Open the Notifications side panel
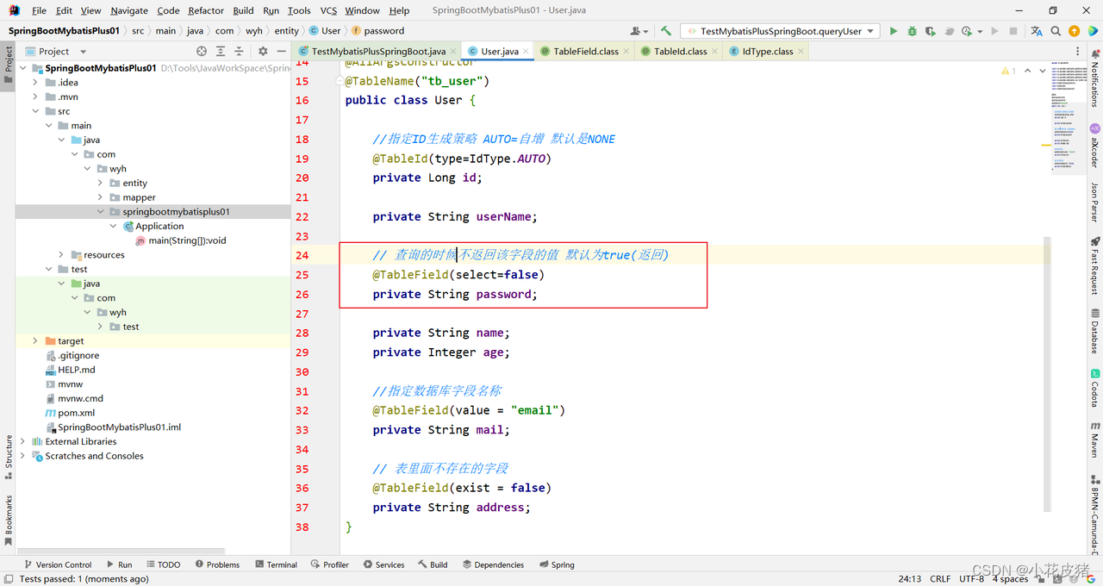Image resolution: width=1103 pixels, height=586 pixels. pyautogui.click(x=1095, y=80)
